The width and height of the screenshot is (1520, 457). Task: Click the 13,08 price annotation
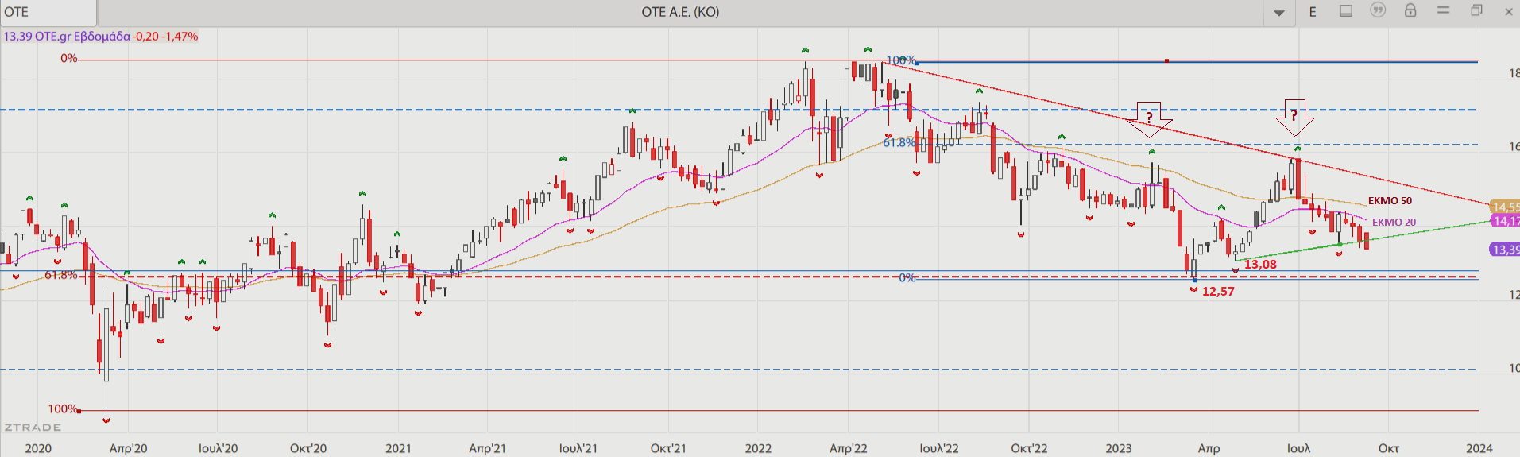pos(1260,265)
